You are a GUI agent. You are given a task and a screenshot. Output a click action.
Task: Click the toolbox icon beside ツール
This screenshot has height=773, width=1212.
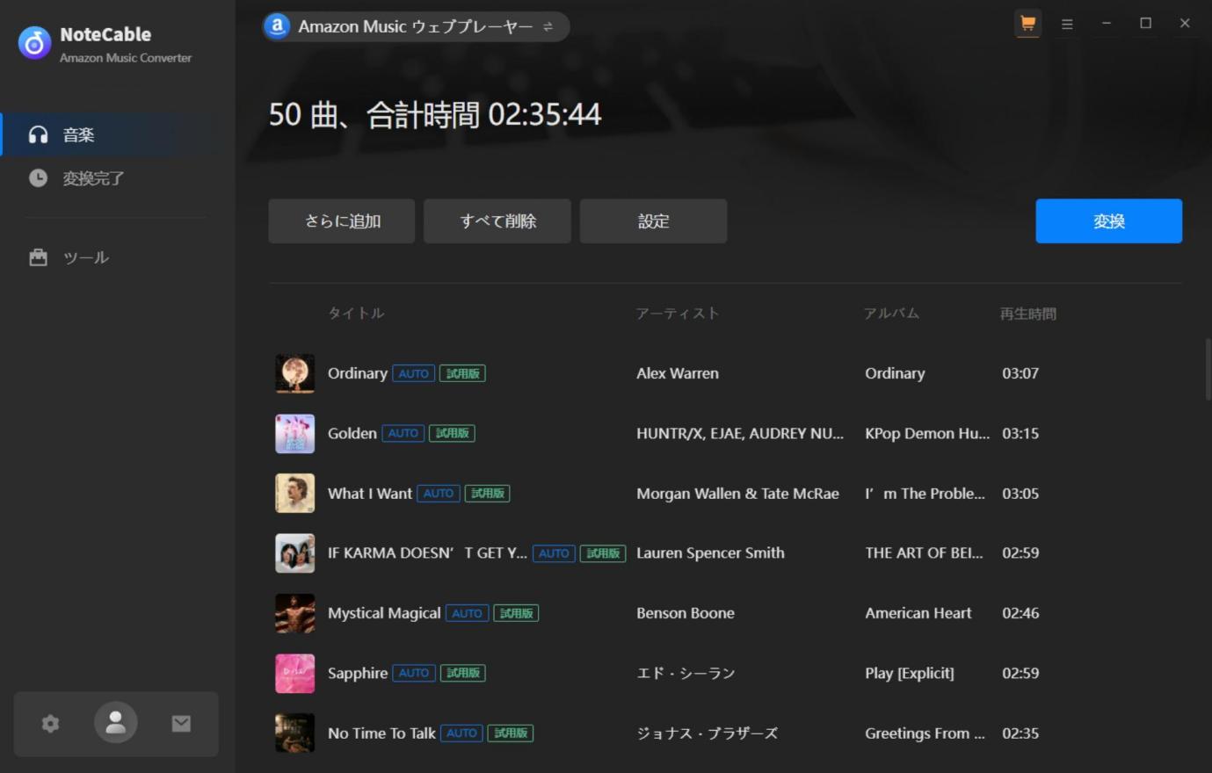pos(38,257)
